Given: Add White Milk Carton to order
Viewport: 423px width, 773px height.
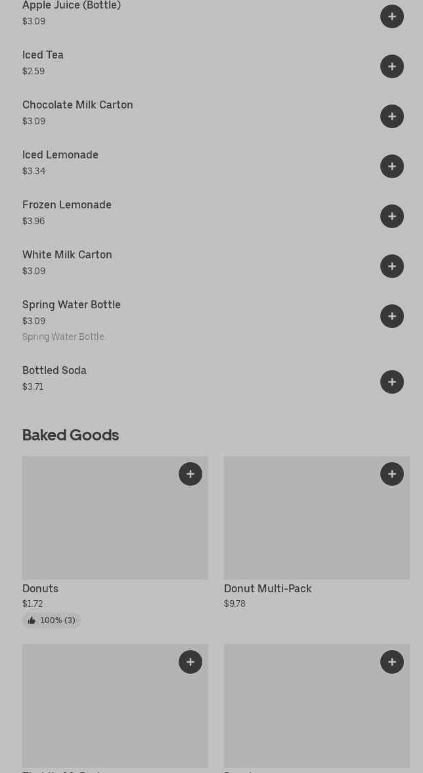Looking at the screenshot, I should point(392,266).
